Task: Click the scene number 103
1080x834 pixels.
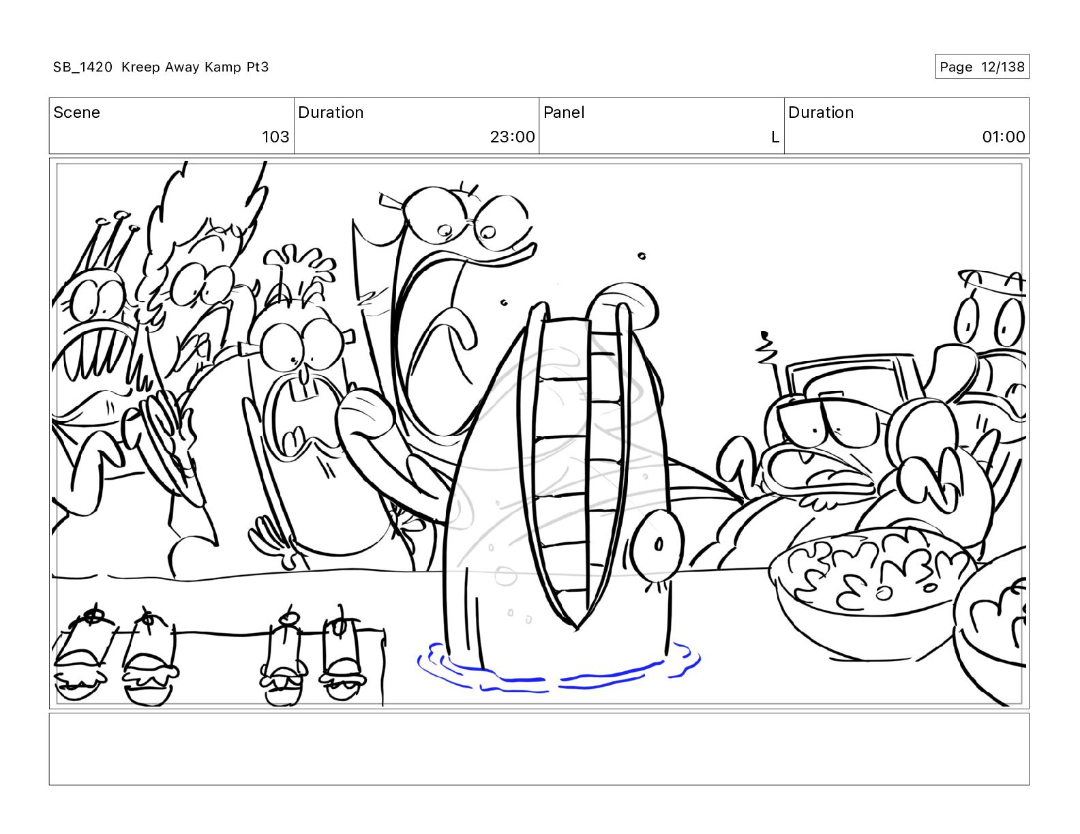Action: [275, 137]
